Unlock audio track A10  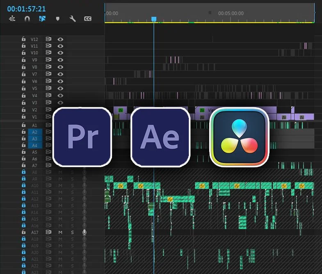pos(24,185)
